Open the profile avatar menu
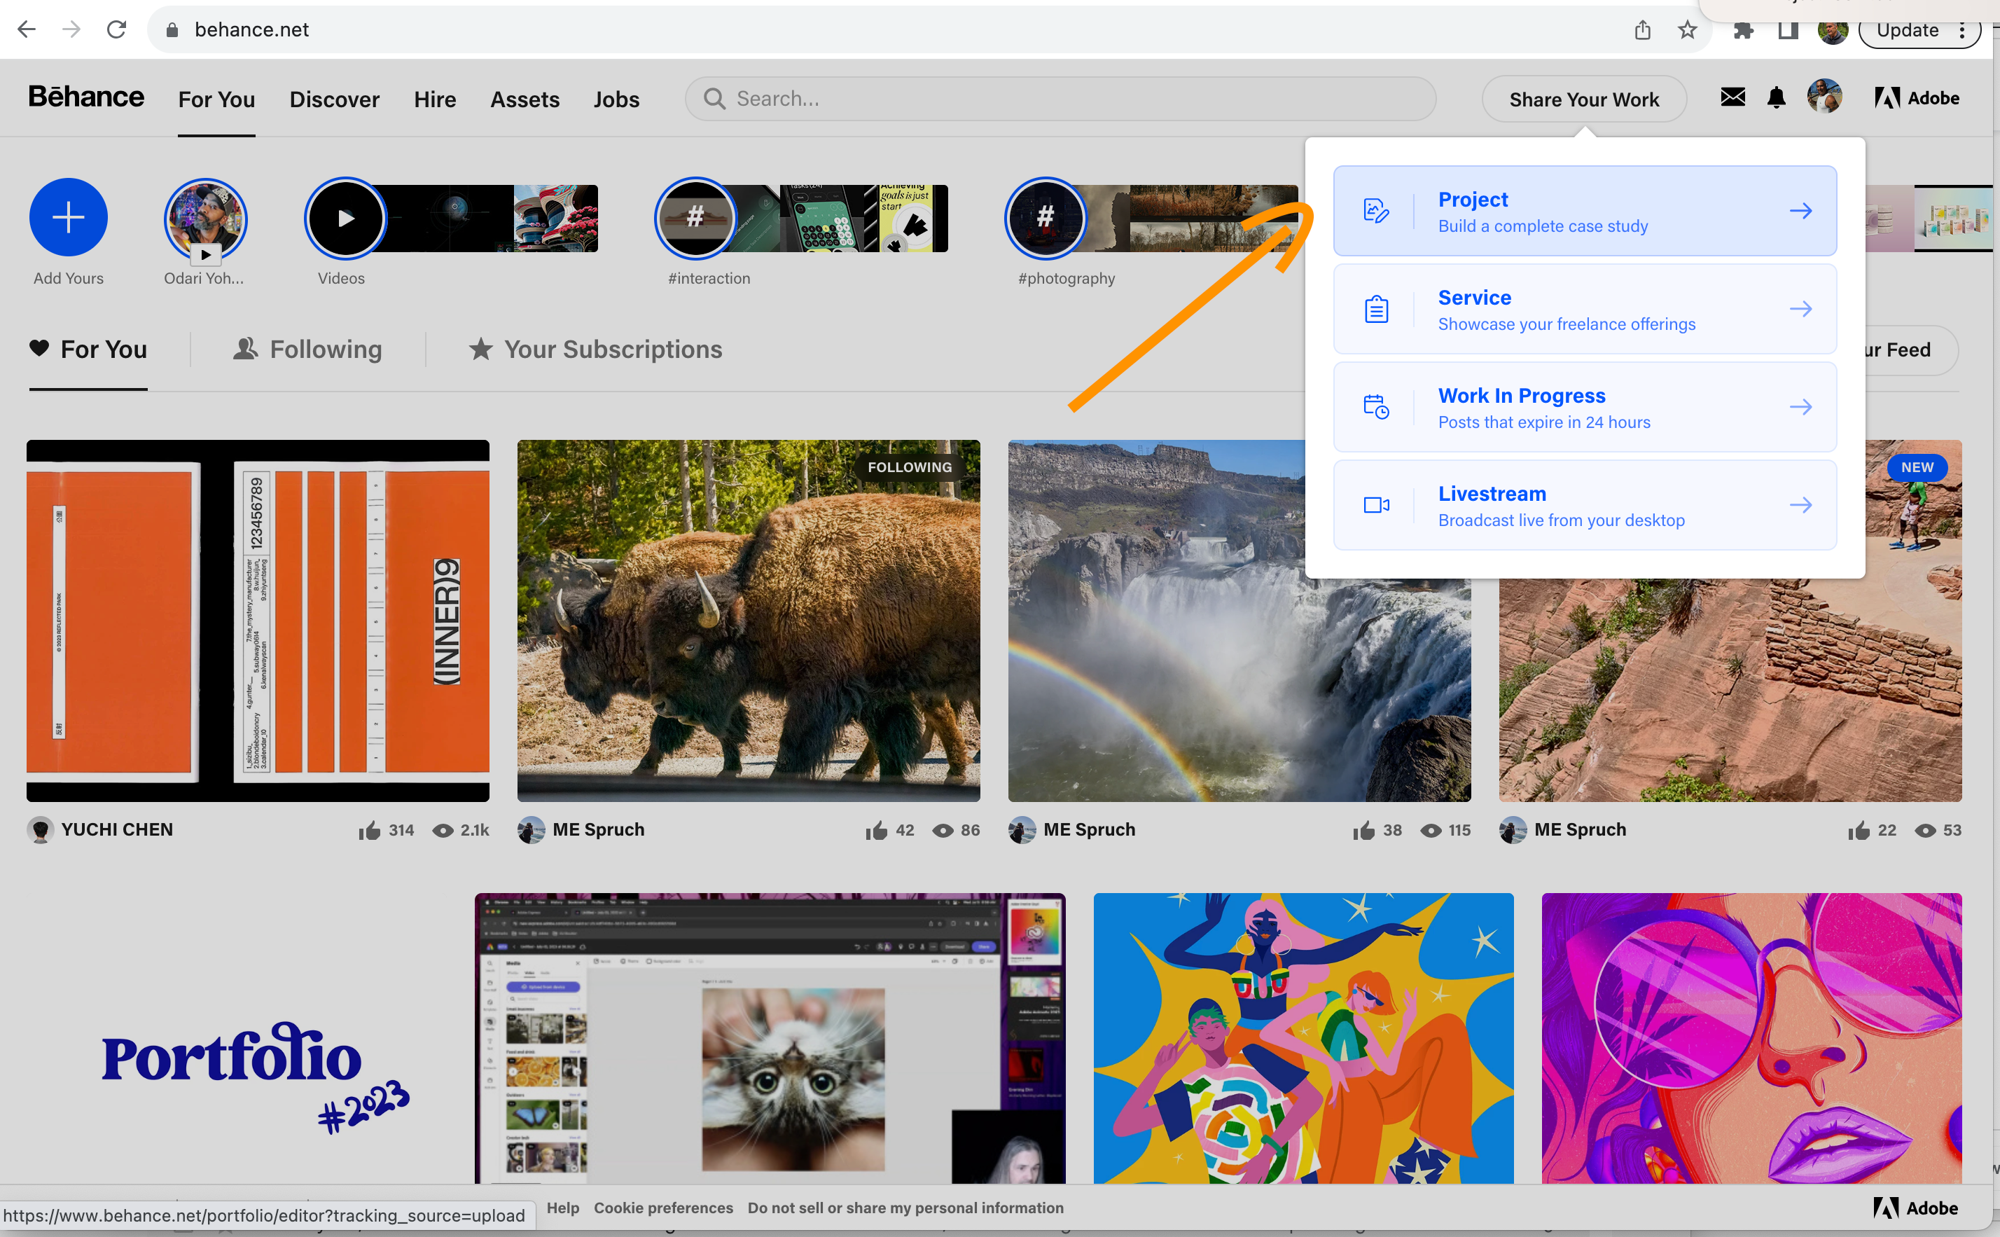 coord(1824,97)
